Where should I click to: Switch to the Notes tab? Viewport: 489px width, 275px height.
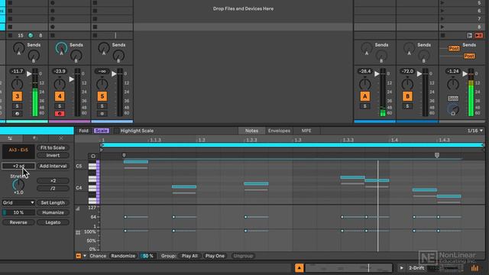[251, 131]
